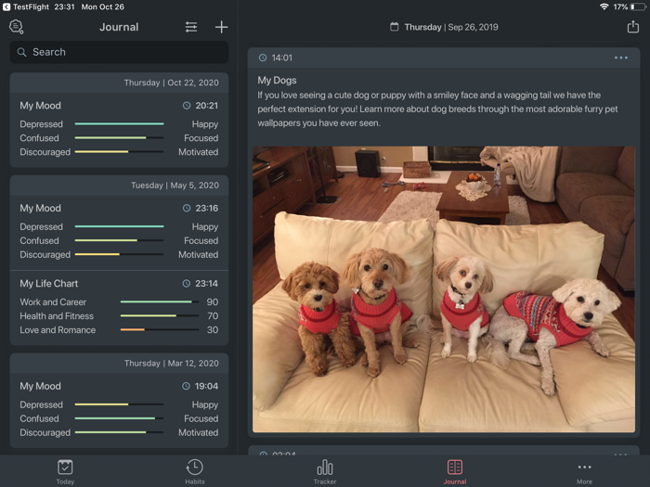Open the May 5, 2020 My Mood entry

pos(119,232)
